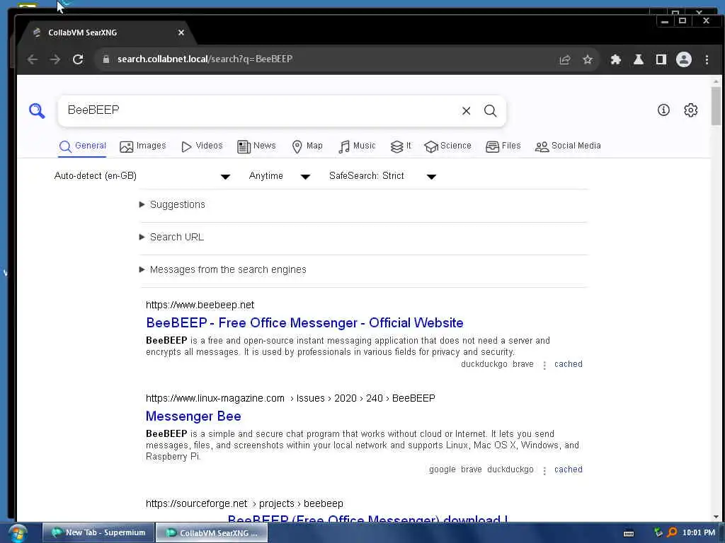Screen dimensions: 725x543
Task: Open the Auto-detect (en-GB) language dropdown
Action: pos(142,176)
